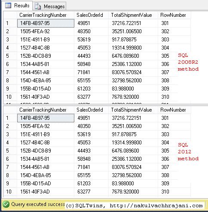208x212 pixels.
Task: Select TotalShipmentValue header in top grid
Action: [133, 15]
